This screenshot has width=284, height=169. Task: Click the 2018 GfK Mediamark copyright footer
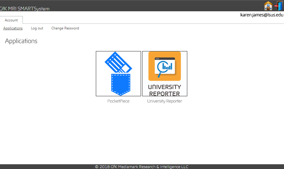[142, 167]
